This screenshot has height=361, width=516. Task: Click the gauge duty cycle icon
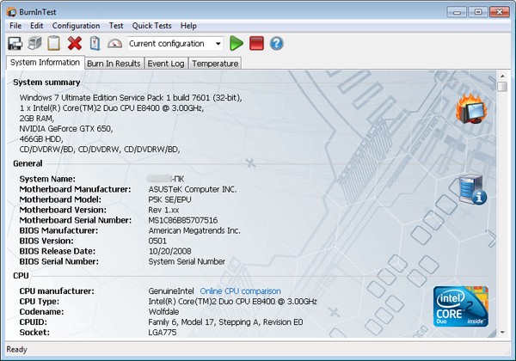tap(115, 43)
